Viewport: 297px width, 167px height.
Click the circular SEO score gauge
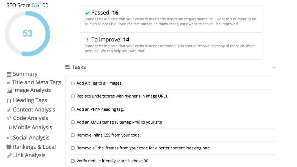click(28, 34)
